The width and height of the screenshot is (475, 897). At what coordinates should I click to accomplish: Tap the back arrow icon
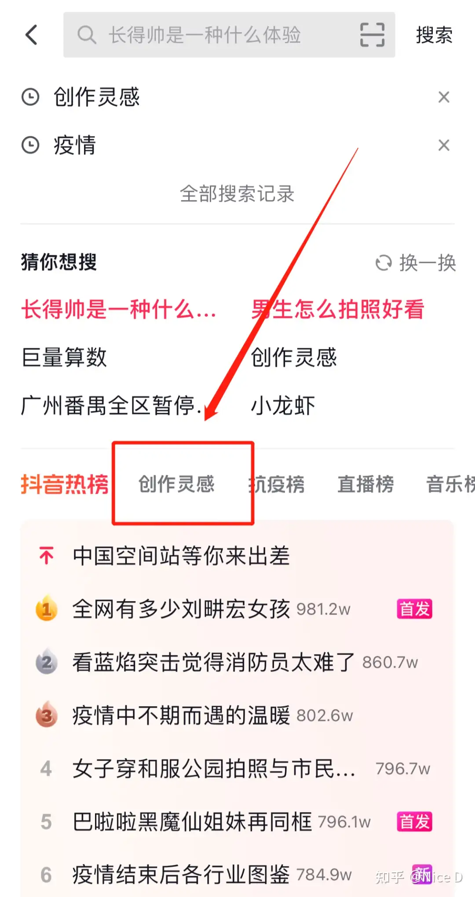point(32,35)
